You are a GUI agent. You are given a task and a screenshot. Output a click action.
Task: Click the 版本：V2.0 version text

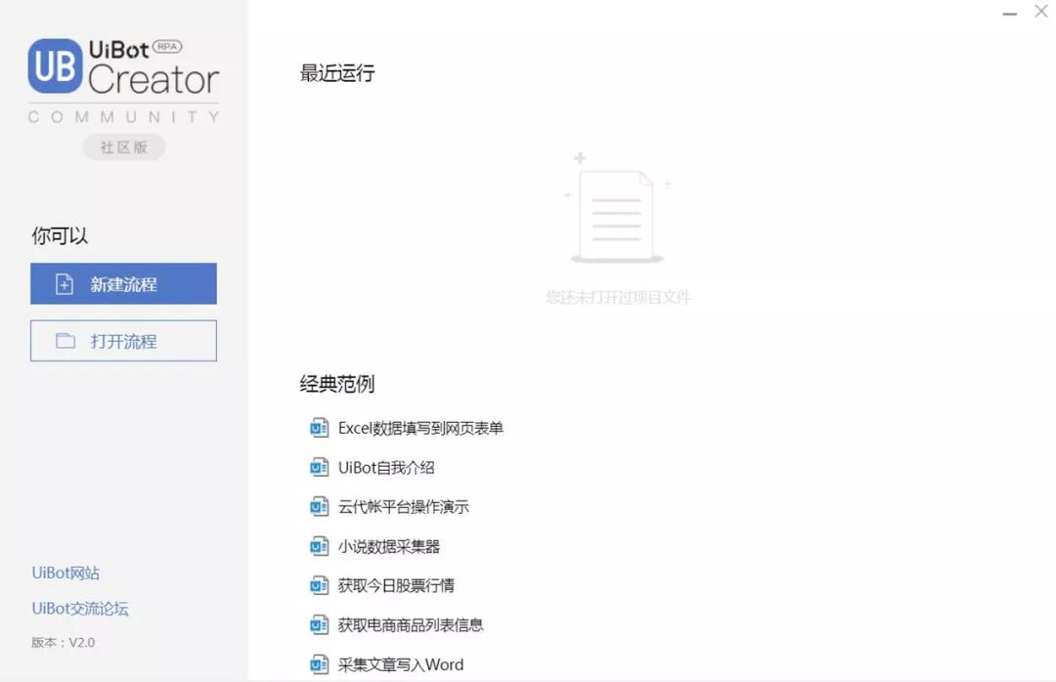[64, 642]
